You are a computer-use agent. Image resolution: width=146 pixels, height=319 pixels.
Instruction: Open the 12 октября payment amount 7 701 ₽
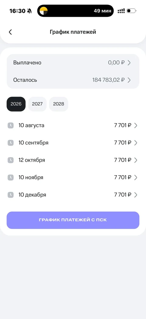pos(123,160)
